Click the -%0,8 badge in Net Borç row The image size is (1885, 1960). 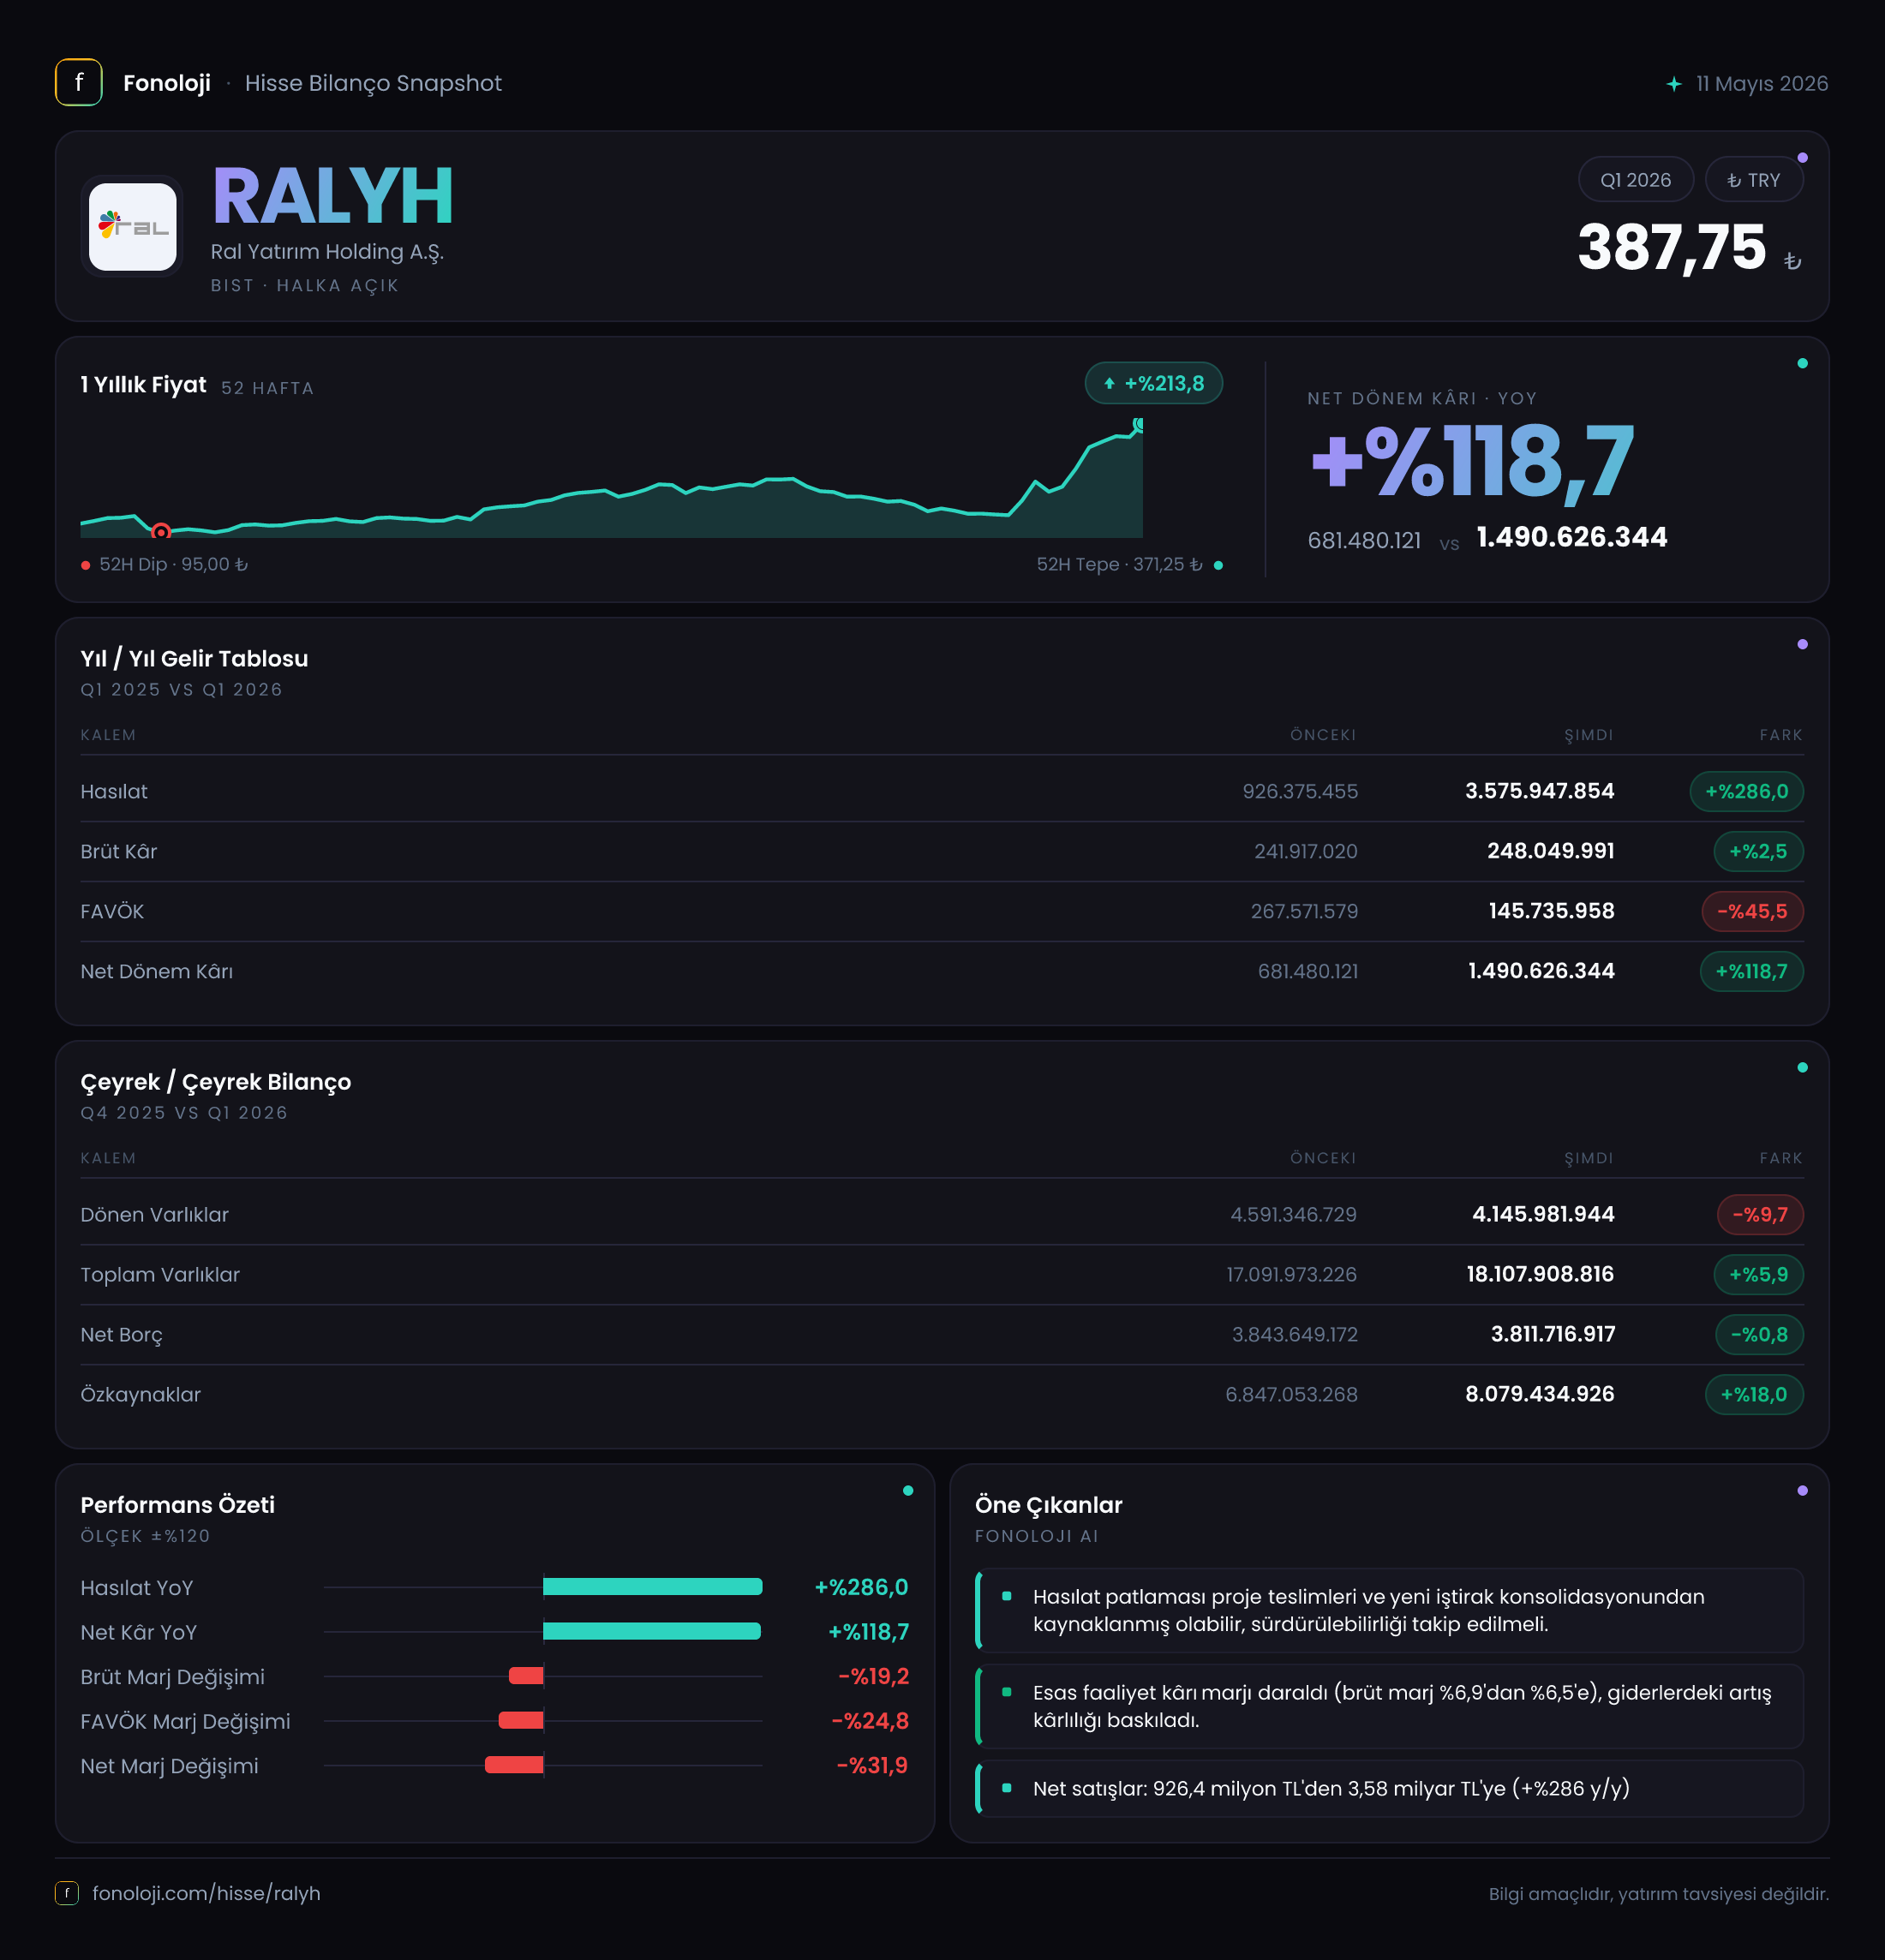(1759, 1334)
